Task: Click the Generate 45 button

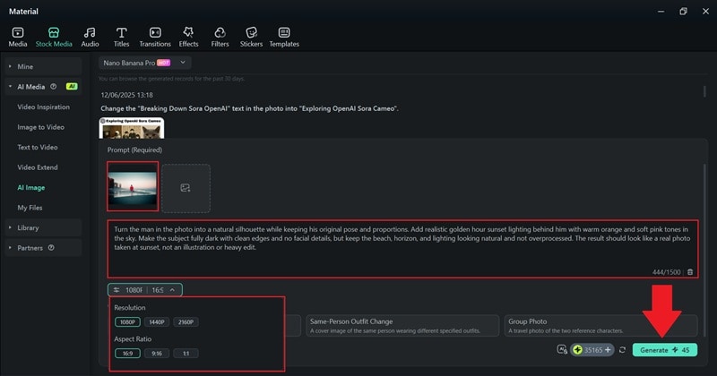Action: [x=665, y=350]
